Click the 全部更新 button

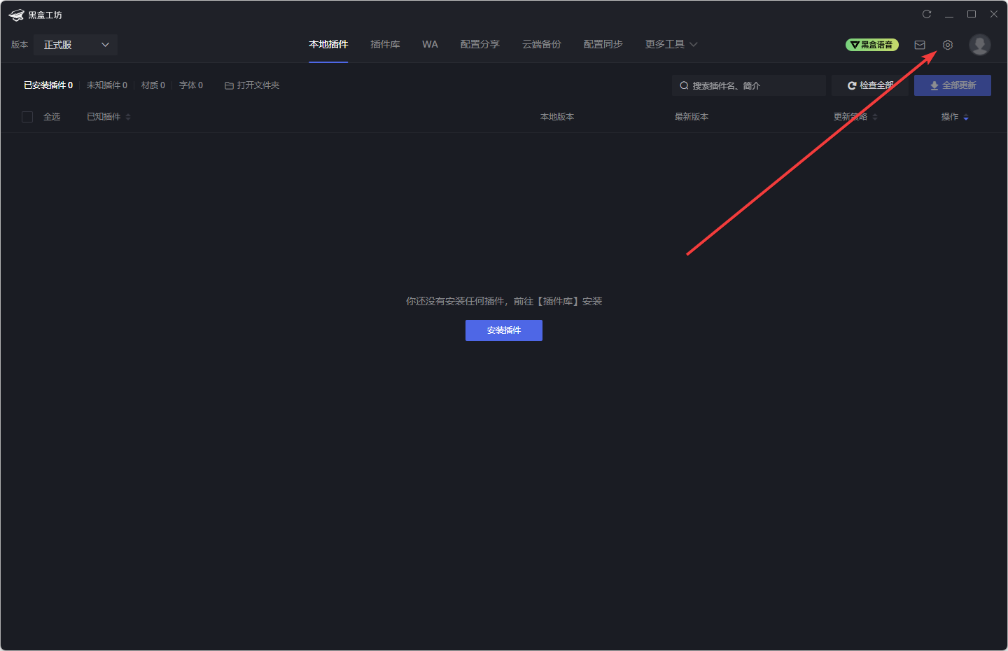pos(953,85)
